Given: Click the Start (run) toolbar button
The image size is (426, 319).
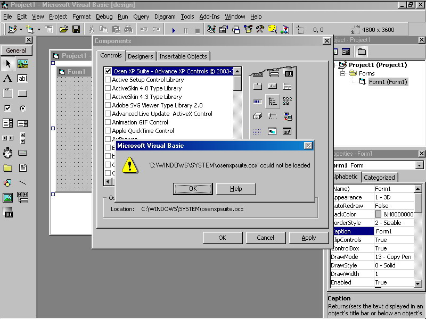Looking at the screenshot, I should [174, 30].
